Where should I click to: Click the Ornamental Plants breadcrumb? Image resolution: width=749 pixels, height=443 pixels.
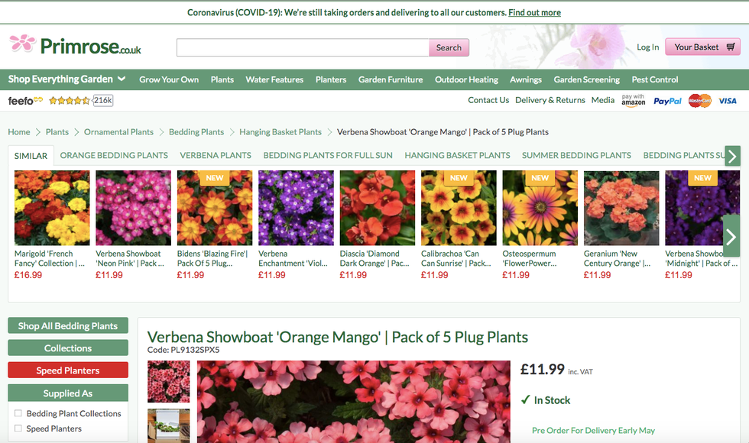point(118,131)
